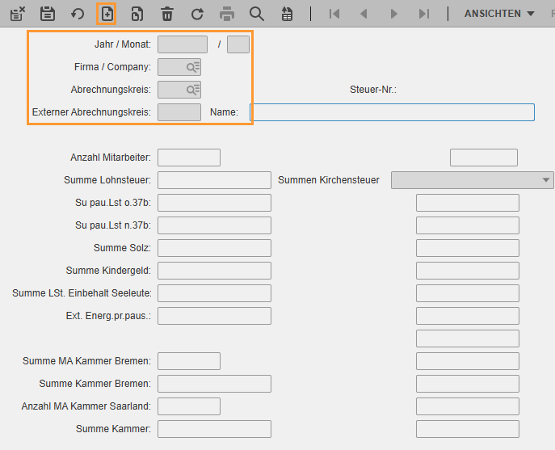Copy the record with the duplicate document icon
This screenshot has height=450, width=555.
coord(137,15)
